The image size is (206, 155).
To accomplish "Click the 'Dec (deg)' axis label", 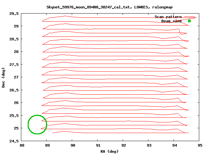I will pyautogui.click(x=3, y=77).
